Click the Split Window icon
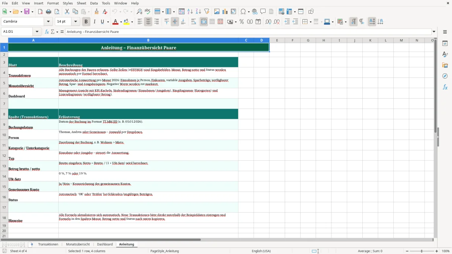452x254 pixels. coord(301,12)
